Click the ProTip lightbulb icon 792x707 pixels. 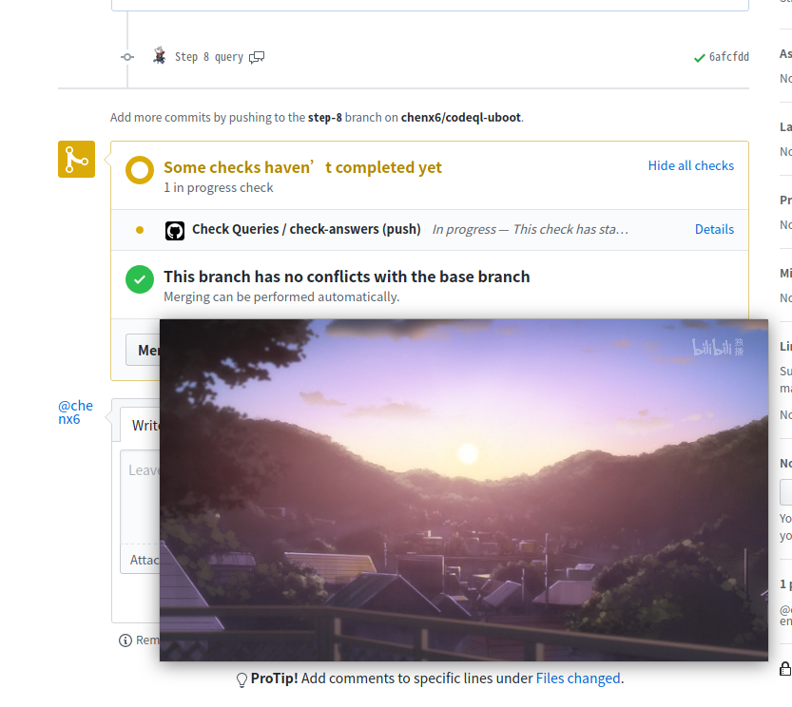point(241,679)
